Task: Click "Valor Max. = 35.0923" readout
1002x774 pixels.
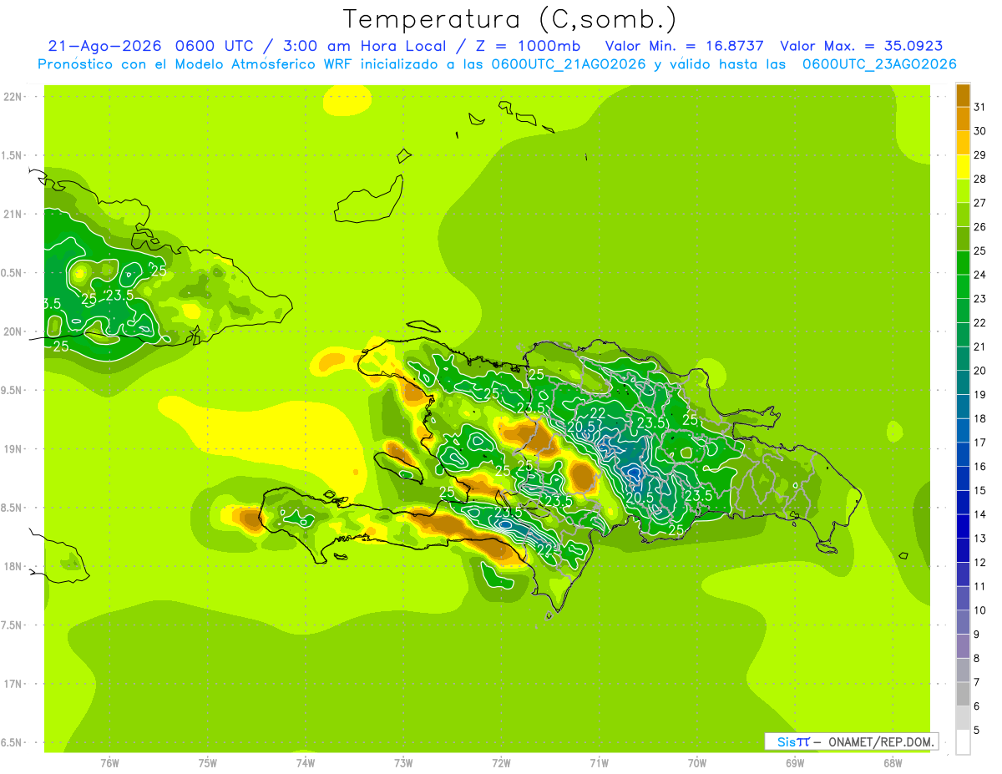Action: coord(862,47)
